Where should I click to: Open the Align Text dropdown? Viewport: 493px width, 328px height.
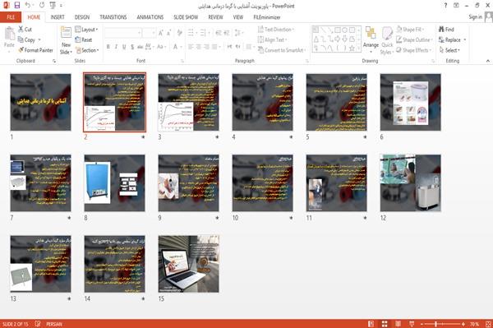coord(272,39)
